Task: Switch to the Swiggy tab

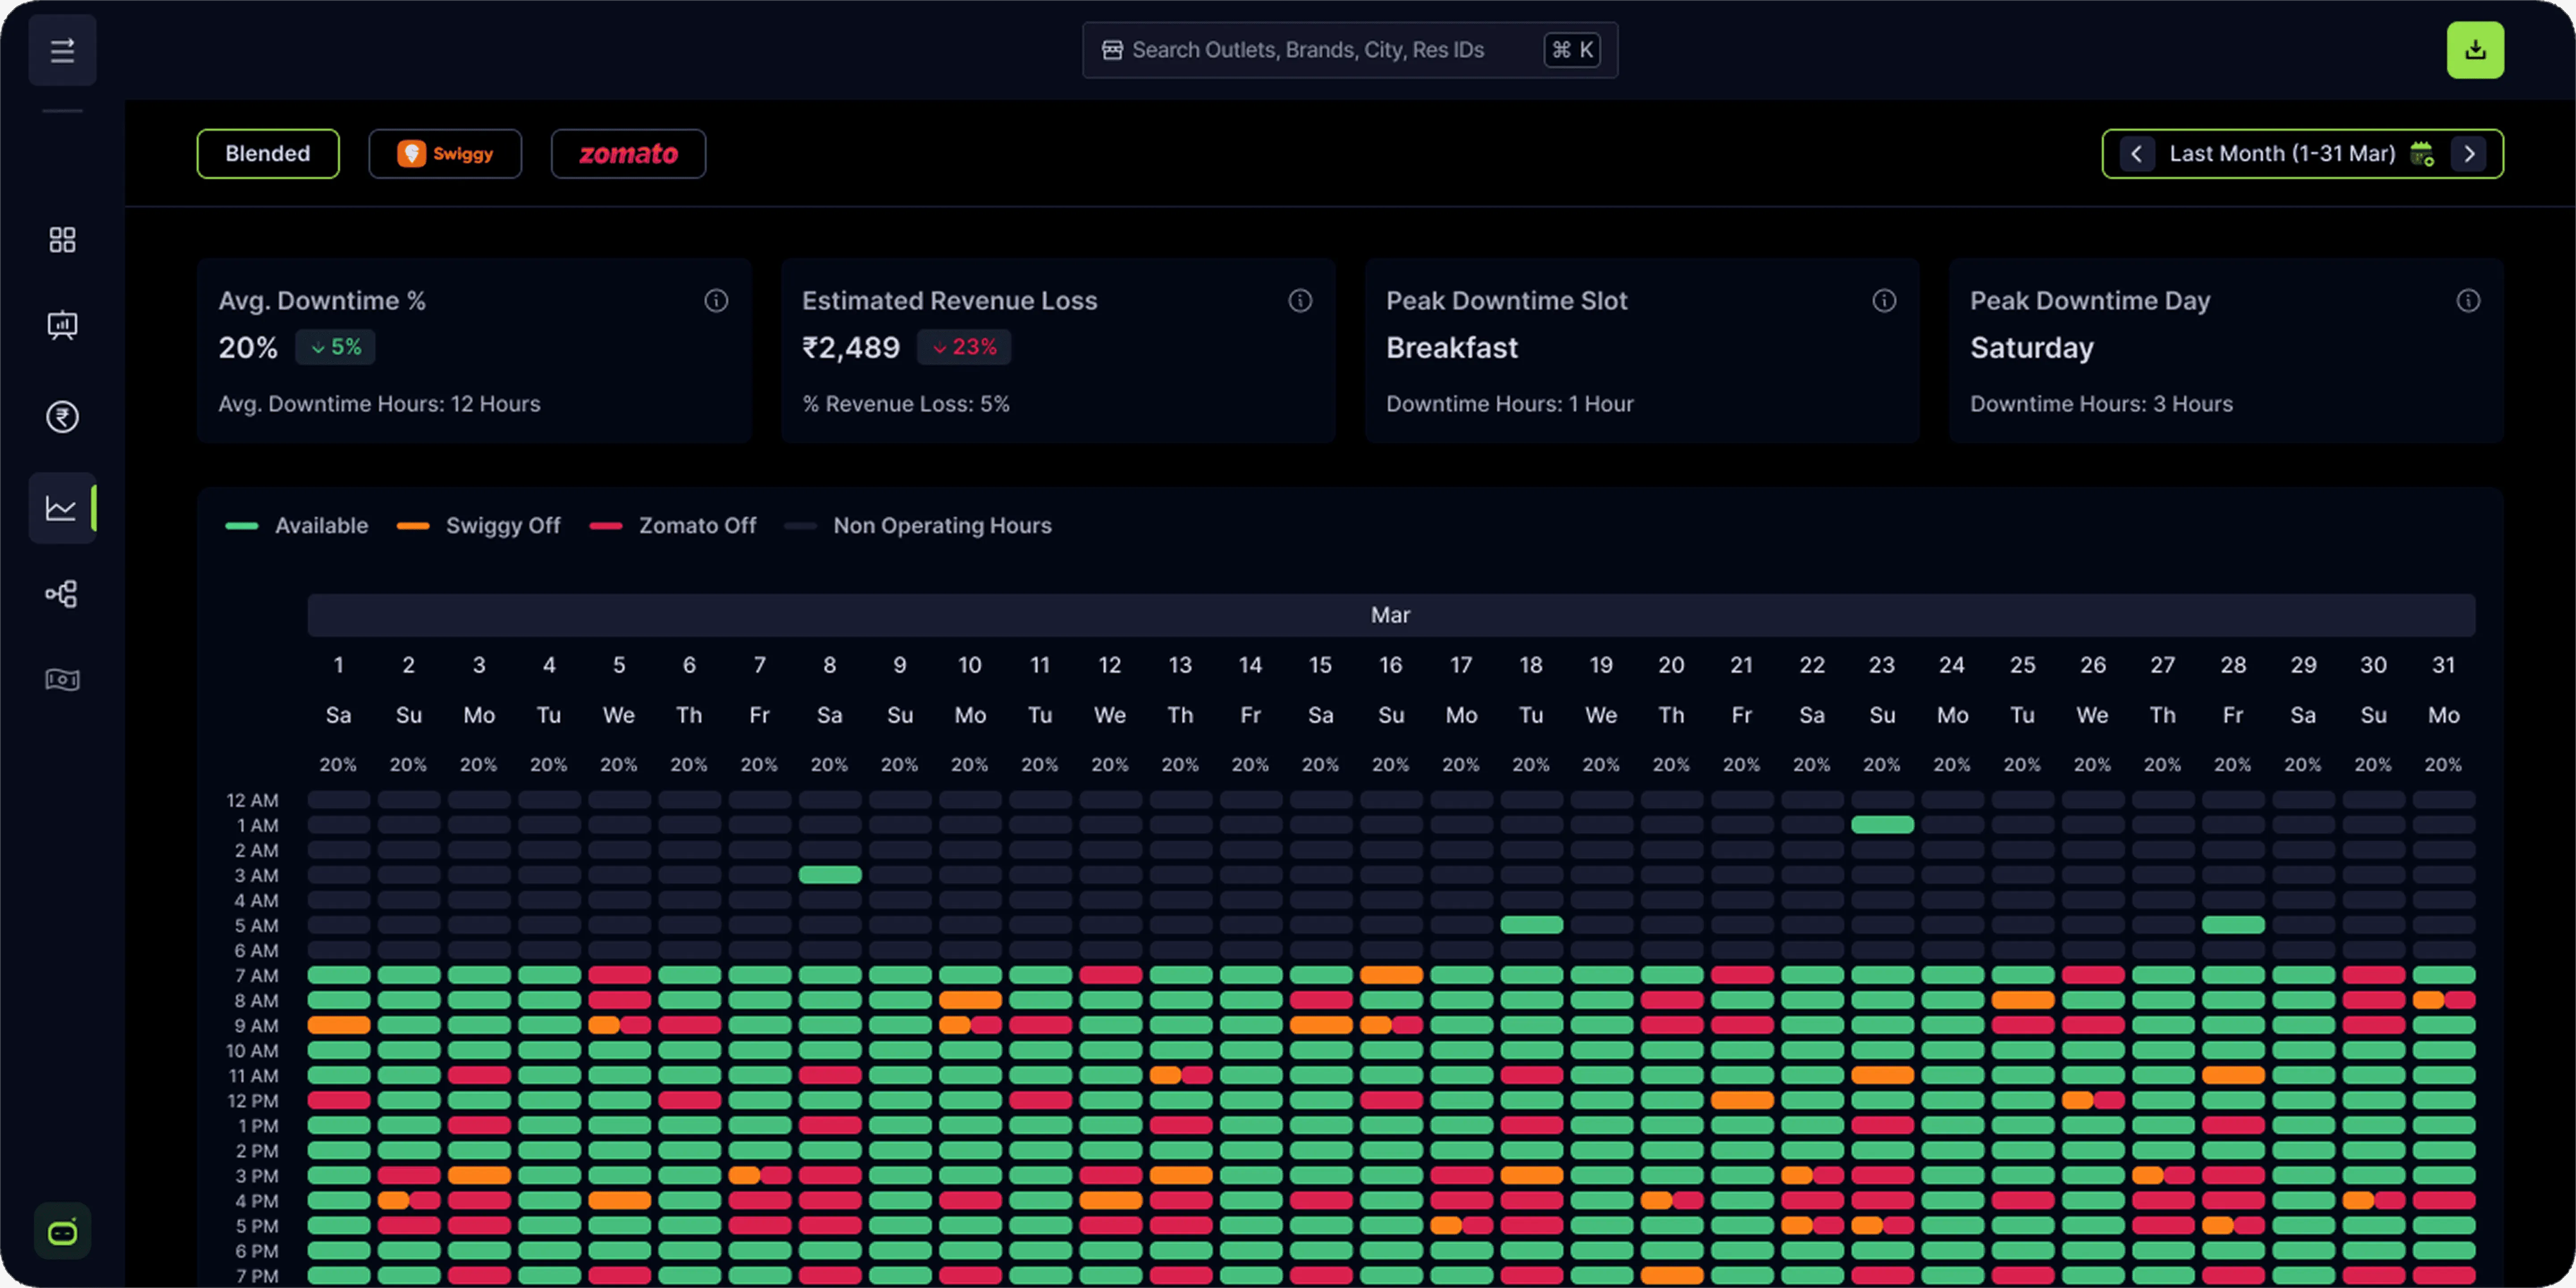Action: [445, 154]
